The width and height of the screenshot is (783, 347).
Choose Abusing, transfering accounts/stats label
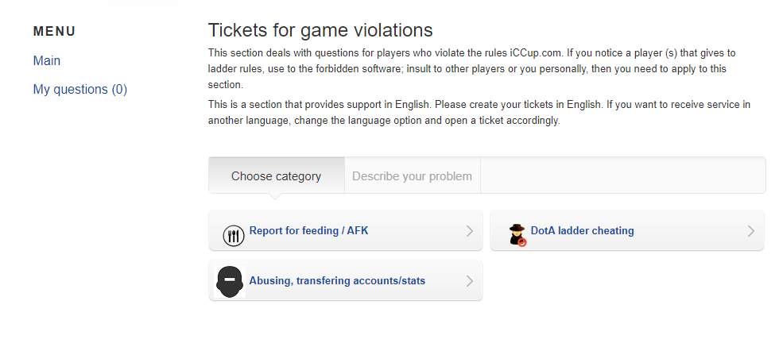pos(337,280)
